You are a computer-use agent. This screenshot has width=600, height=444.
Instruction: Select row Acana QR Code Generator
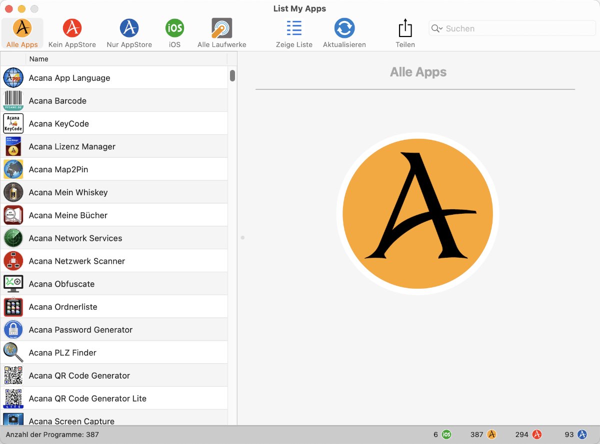coord(114,376)
